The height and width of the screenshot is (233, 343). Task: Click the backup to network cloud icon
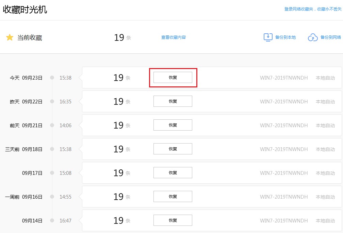(312, 37)
